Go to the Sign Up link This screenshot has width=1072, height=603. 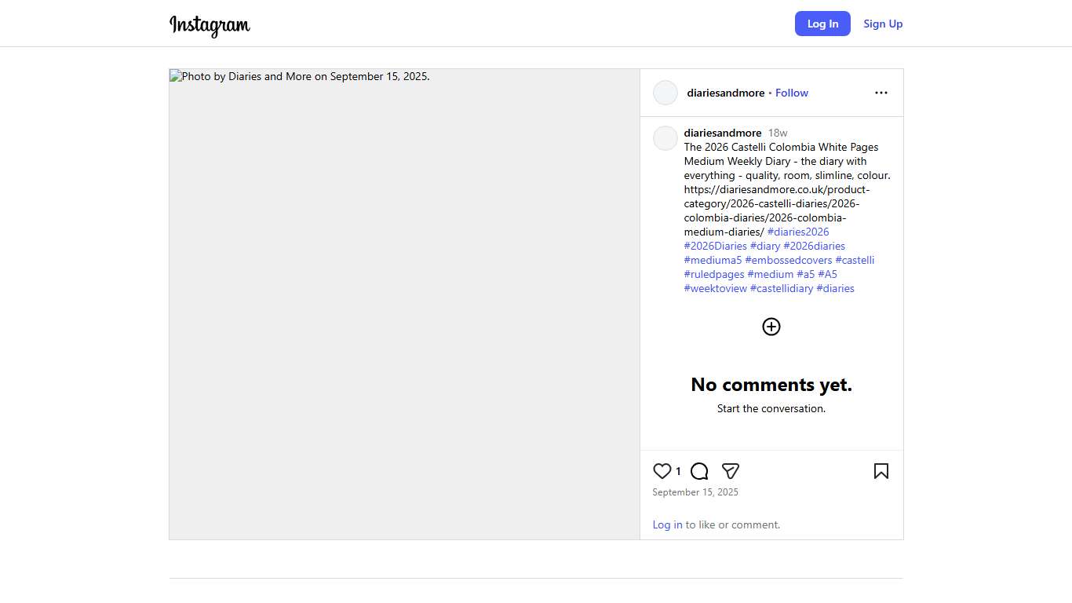883,24
